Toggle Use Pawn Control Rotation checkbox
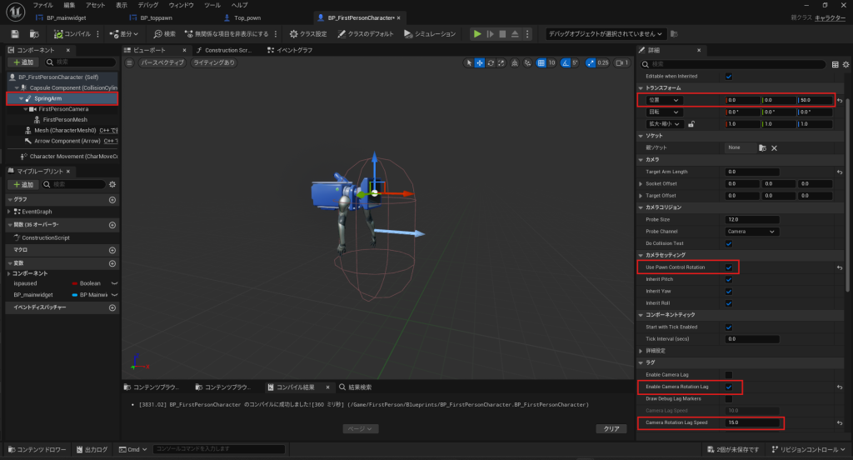 coord(729,267)
